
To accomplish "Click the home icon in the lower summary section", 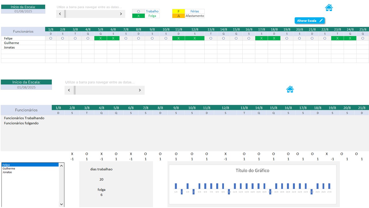I will (x=290, y=89).
